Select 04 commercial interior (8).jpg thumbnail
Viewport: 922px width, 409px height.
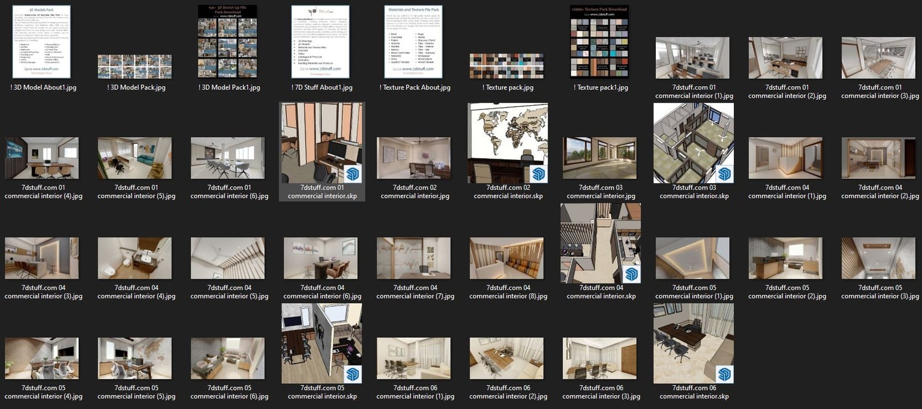point(507,258)
